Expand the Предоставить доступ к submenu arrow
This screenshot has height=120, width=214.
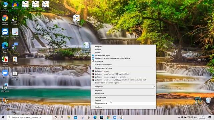154,68
